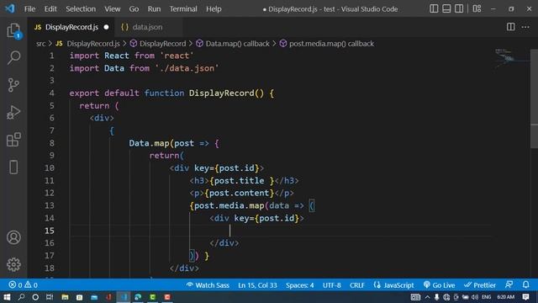Screen dimensions: 538x303
Task: Click the editor vertical scrollbar
Action: [534, 98]
